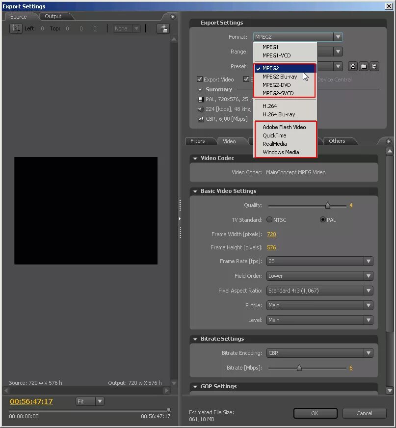The height and width of the screenshot is (428, 396).
Task: Choose QuickTime from the format list
Action: pyautogui.click(x=286, y=135)
